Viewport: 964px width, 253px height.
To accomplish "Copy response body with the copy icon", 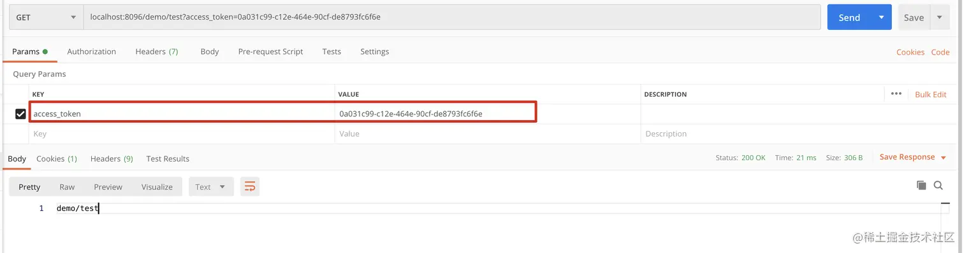I will (x=921, y=185).
